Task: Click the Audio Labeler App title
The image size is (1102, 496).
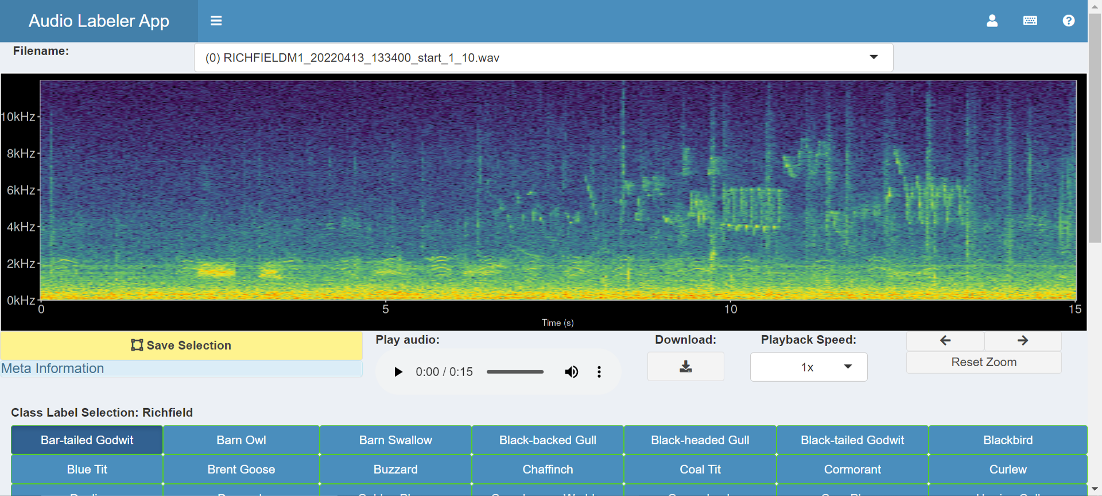Action: pyautogui.click(x=99, y=21)
